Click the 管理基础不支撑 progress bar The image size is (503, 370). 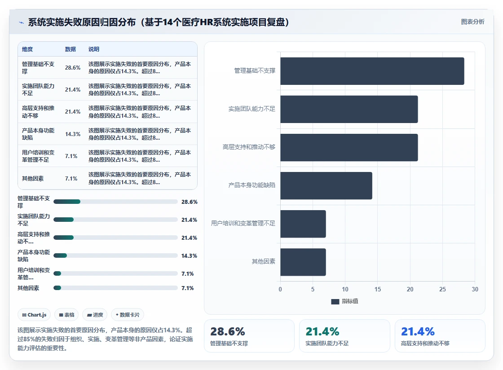115,202
